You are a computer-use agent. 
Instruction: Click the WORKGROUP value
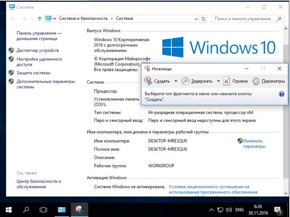coord(161,166)
